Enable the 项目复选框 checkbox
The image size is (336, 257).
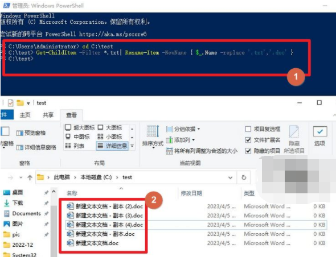pyautogui.click(x=248, y=129)
